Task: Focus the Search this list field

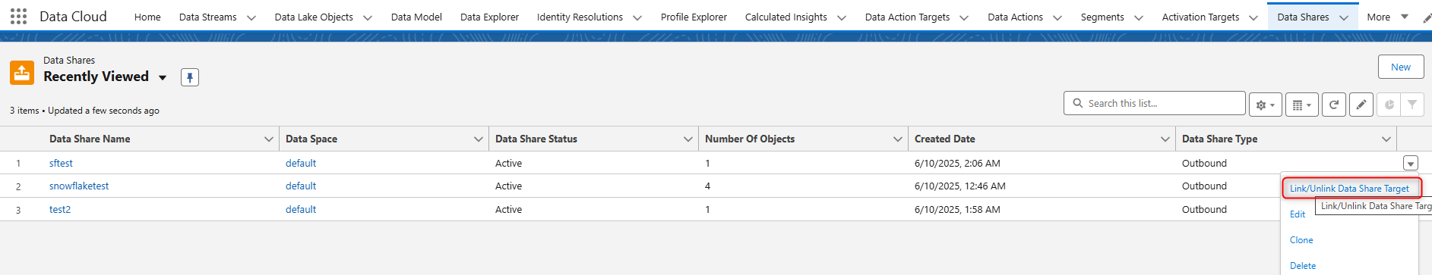Action: pyautogui.click(x=1155, y=103)
